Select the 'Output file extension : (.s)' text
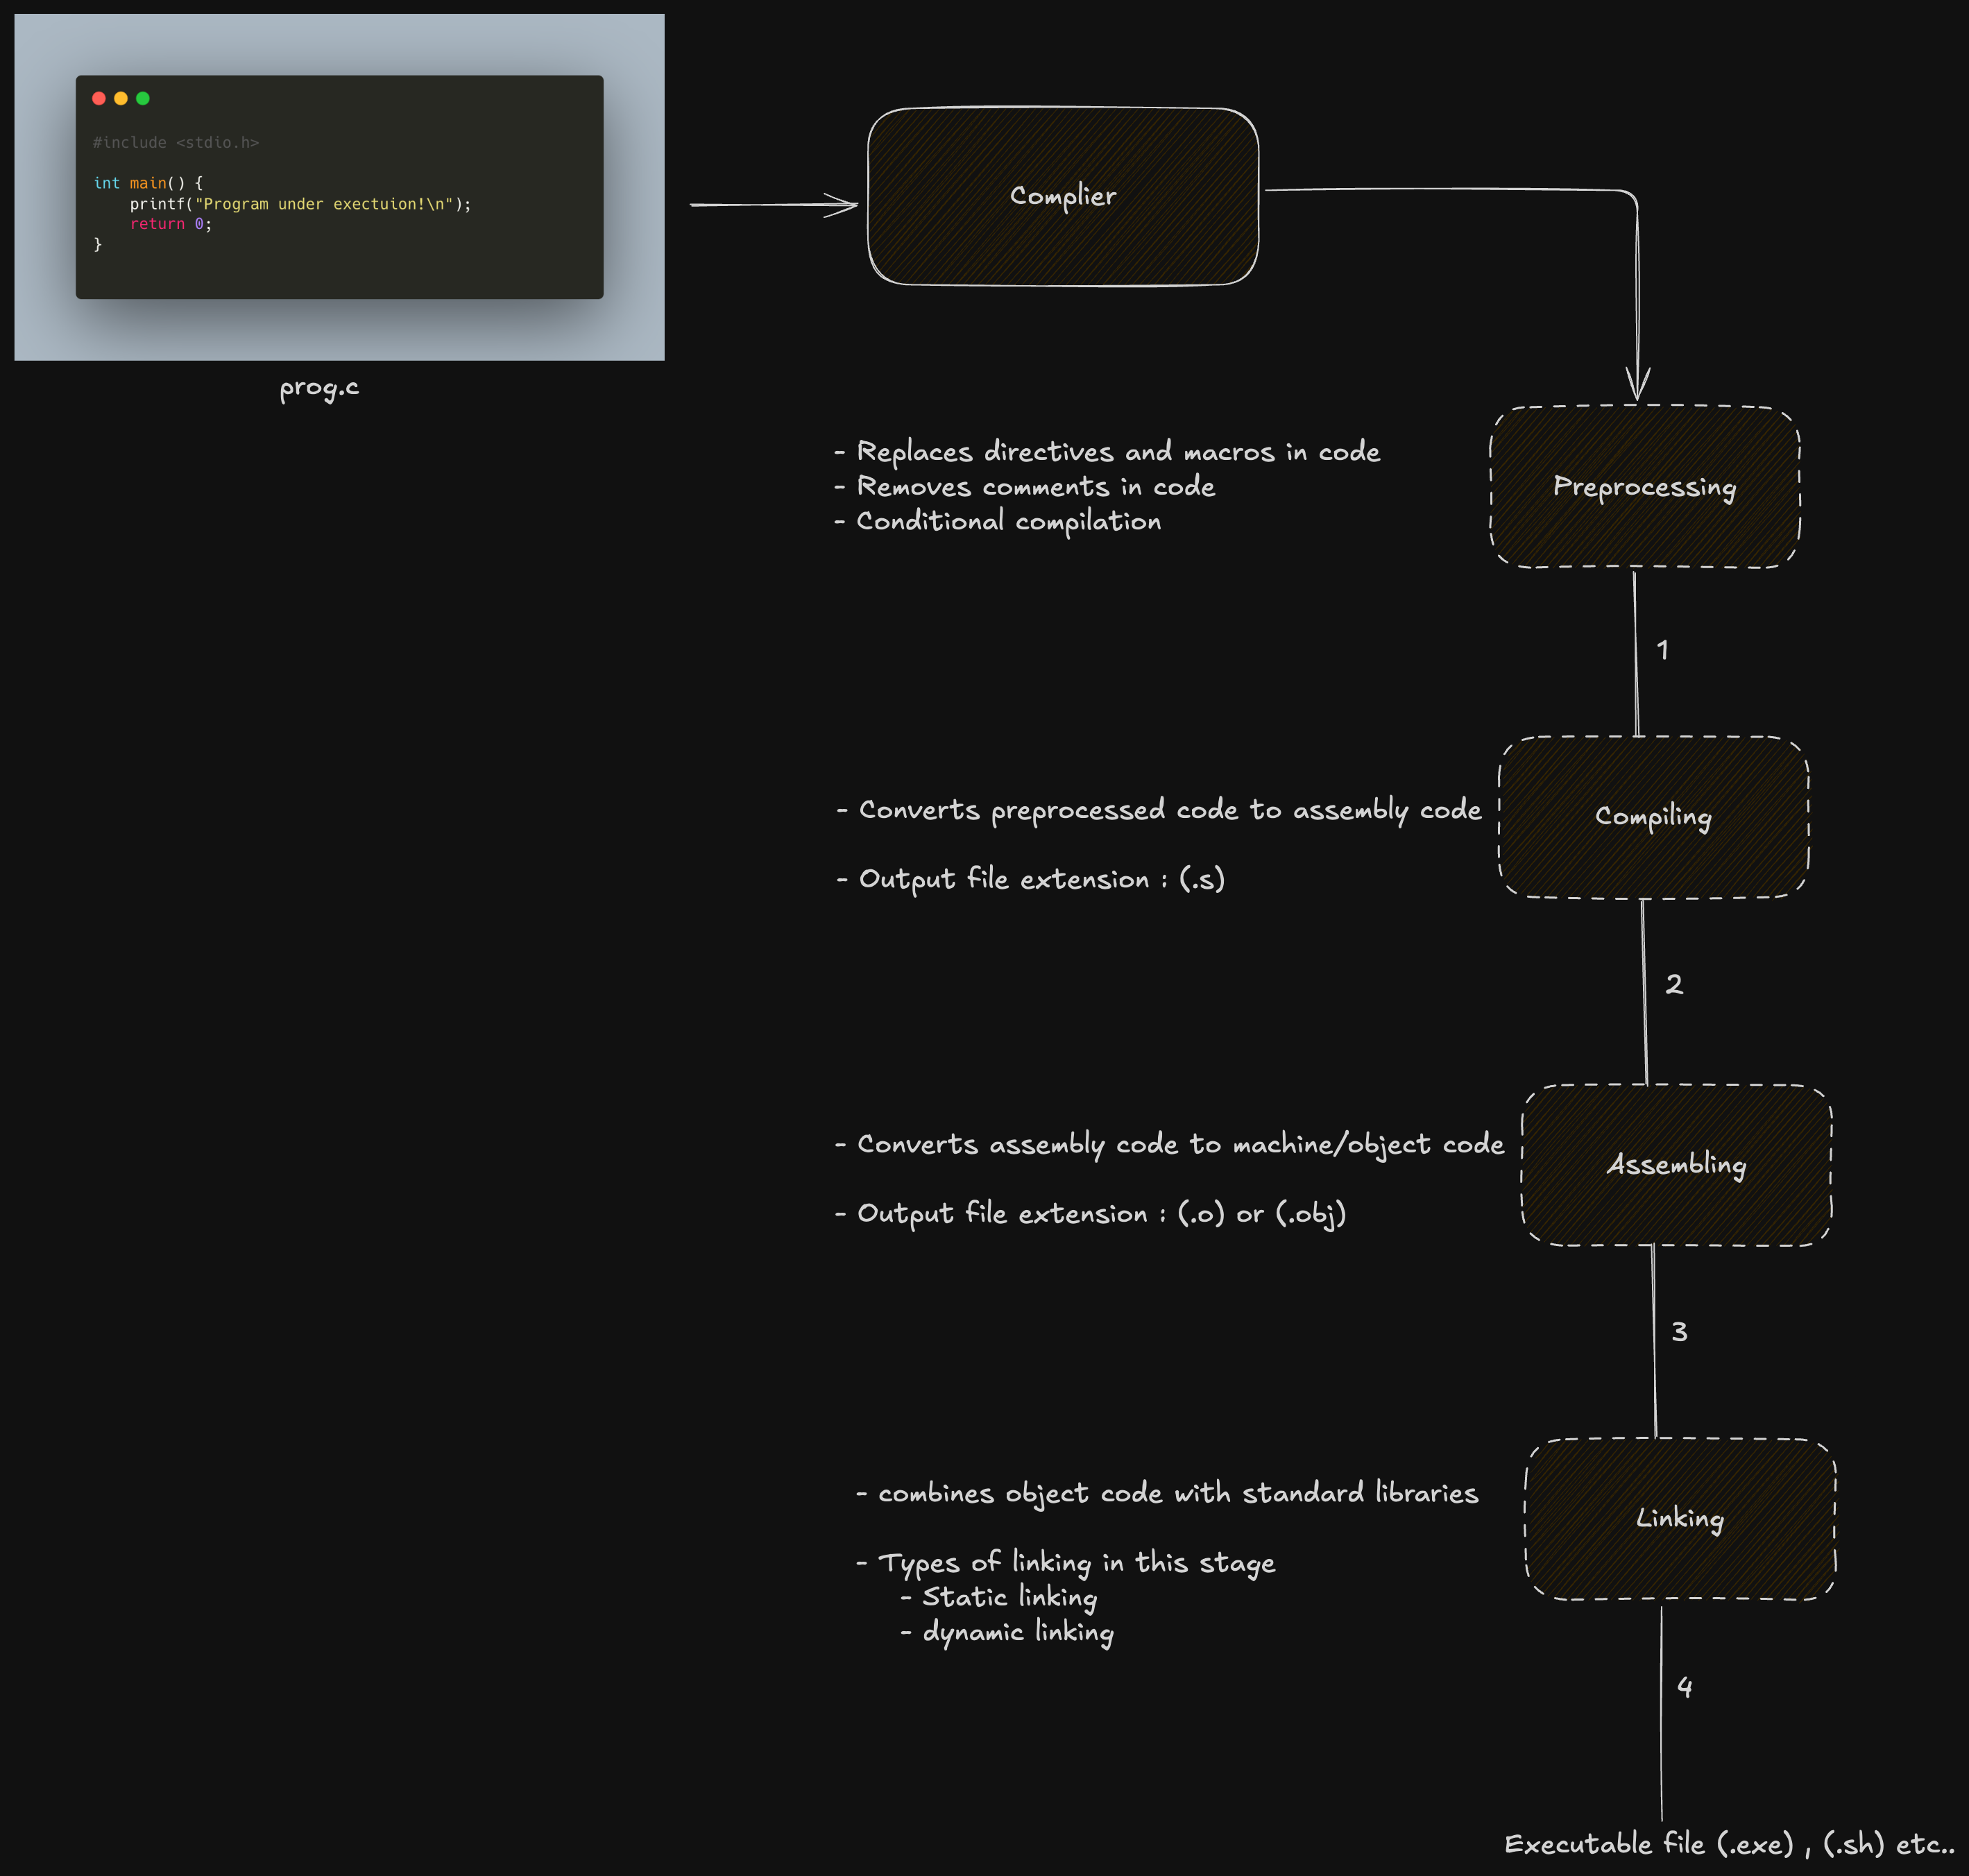1969x1876 pixels. click(1030, 879)
